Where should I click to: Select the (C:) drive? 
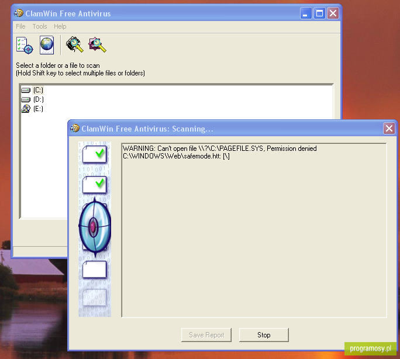click(x=38, y=90)
